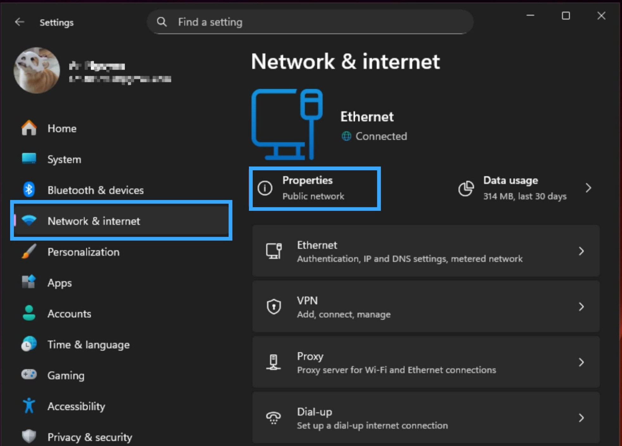Click the Proxy server icon
This screenshot has width=622, height=446.
(274, 362)
